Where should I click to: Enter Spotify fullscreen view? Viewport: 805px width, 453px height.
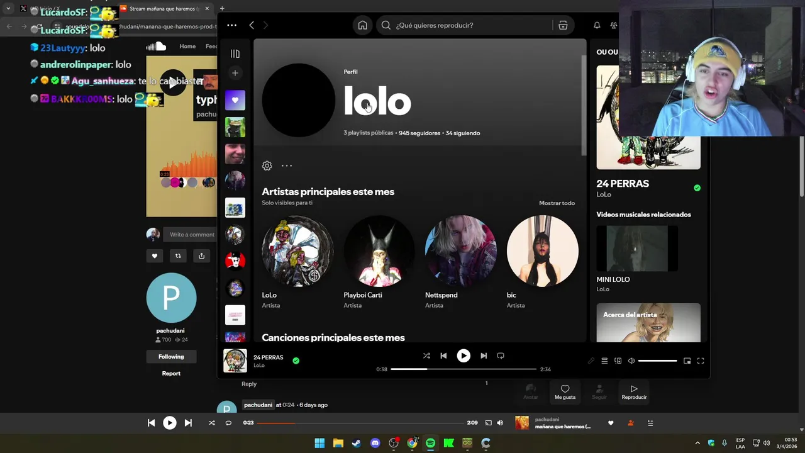(701, 361)
